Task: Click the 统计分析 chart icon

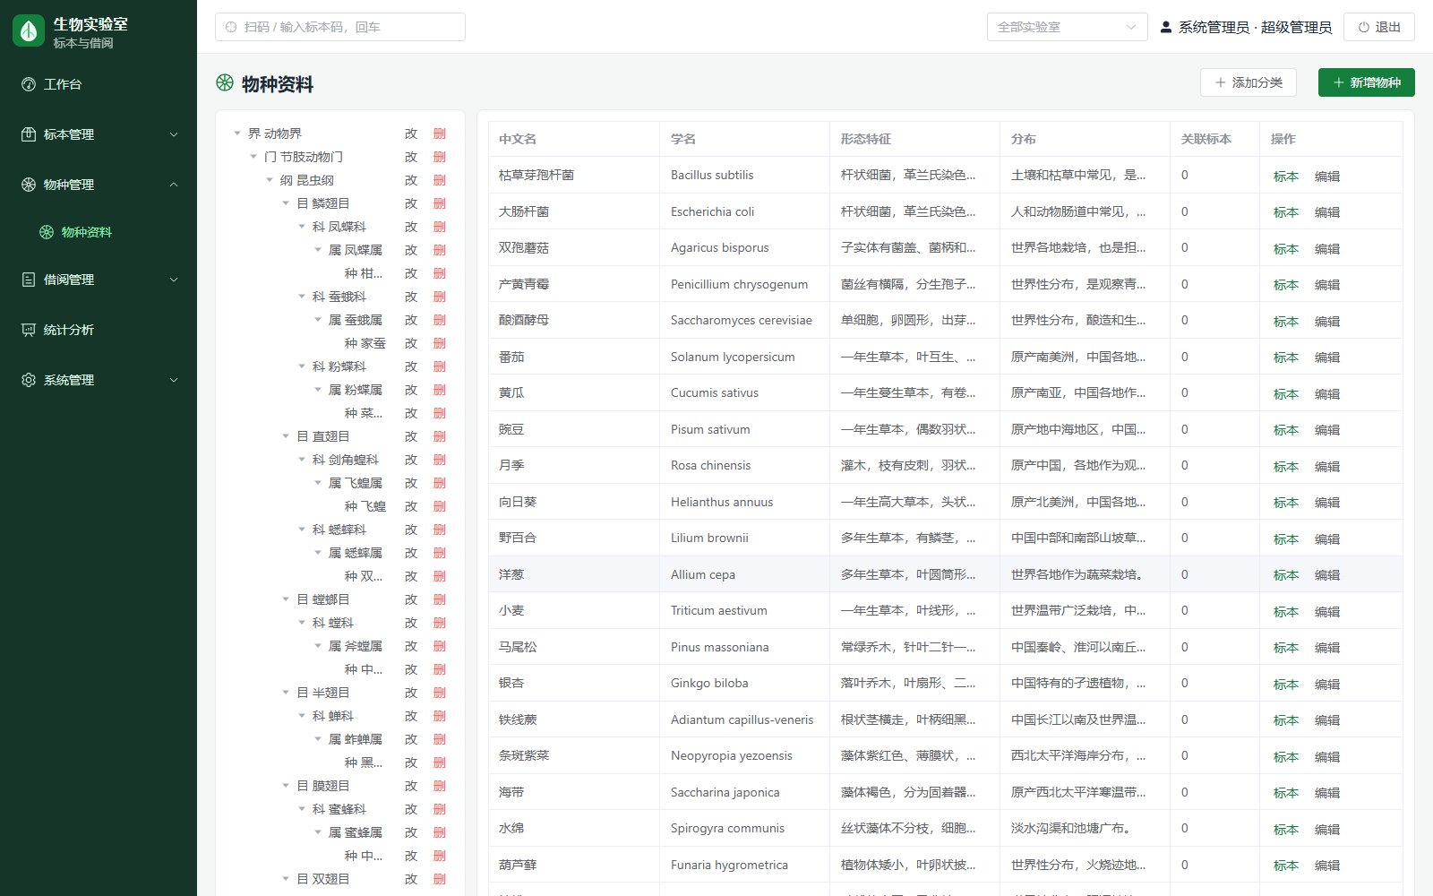Action: pos(29,330)
